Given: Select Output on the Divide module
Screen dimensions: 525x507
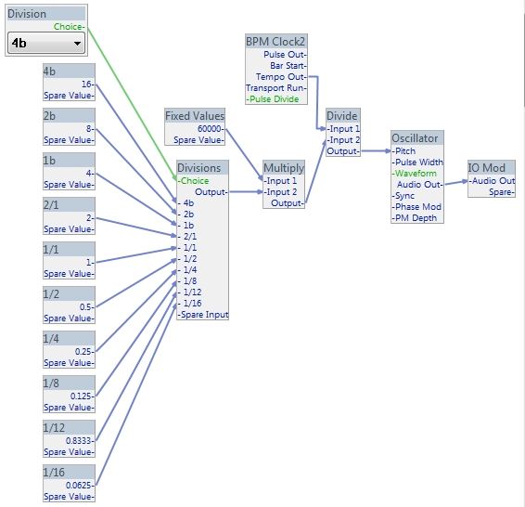Looking at the screenshot, I should pyautogui.click(x=343, y=151).
